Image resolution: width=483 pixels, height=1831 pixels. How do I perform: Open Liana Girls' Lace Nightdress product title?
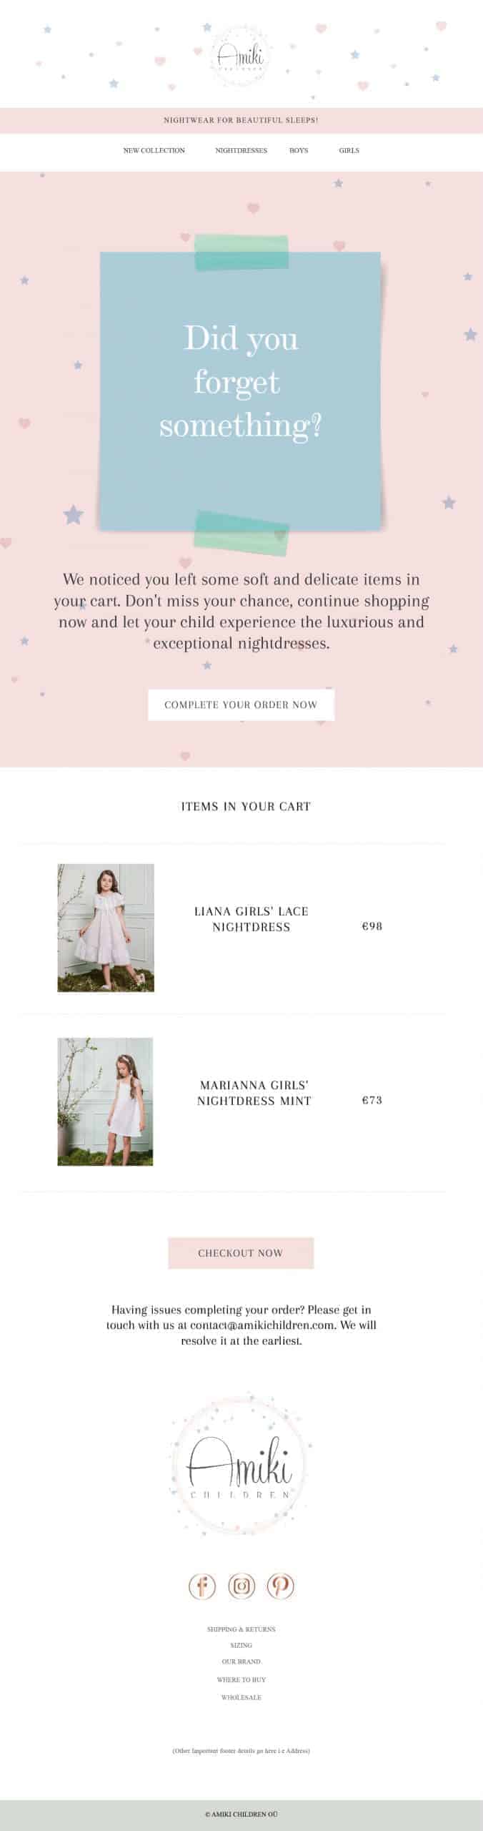coord(252,919)
